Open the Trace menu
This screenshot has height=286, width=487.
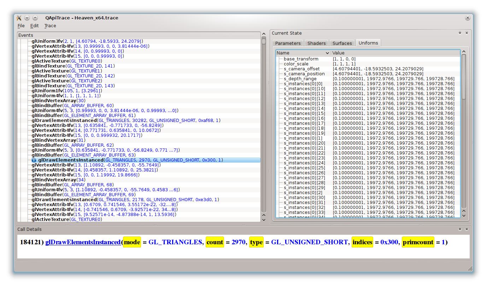click(50, 25)
